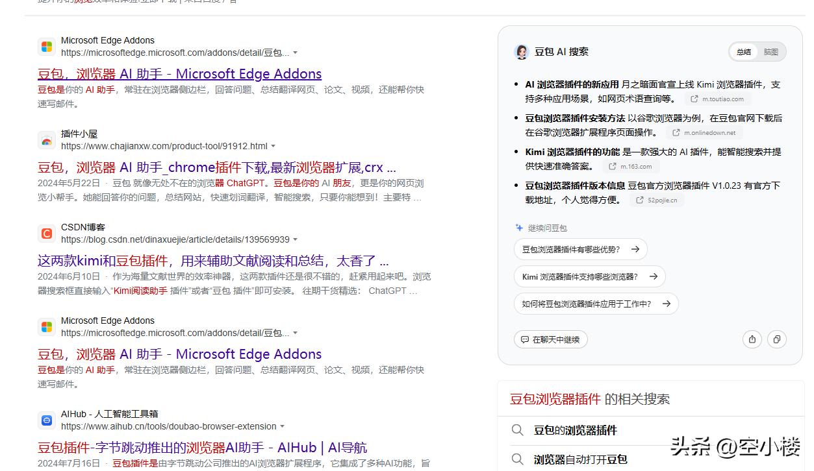Click search icon beside 豆包的浏览器插件

(x=517, y=430)
